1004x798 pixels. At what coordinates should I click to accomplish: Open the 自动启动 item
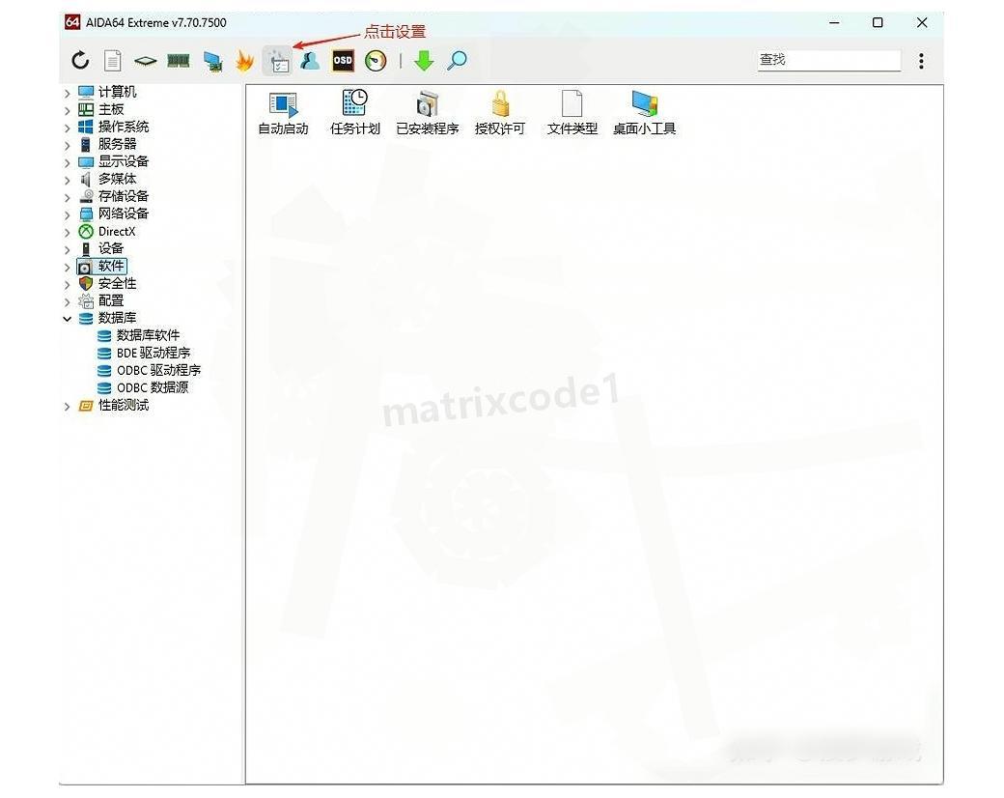(283, 113)
